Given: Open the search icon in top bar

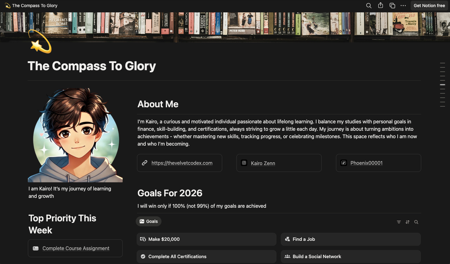Looking at the screenshot, I should pyautogui.click(x=368, y=6).
